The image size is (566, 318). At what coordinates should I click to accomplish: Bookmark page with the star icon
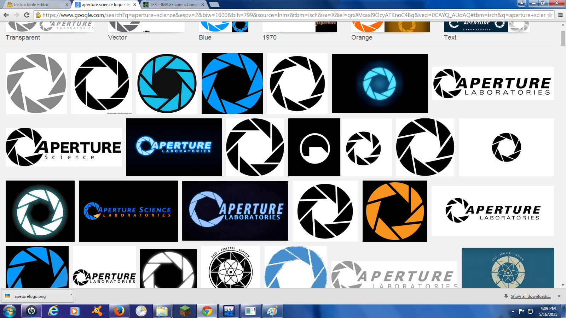pyautogui.click(x=550, y=15)
